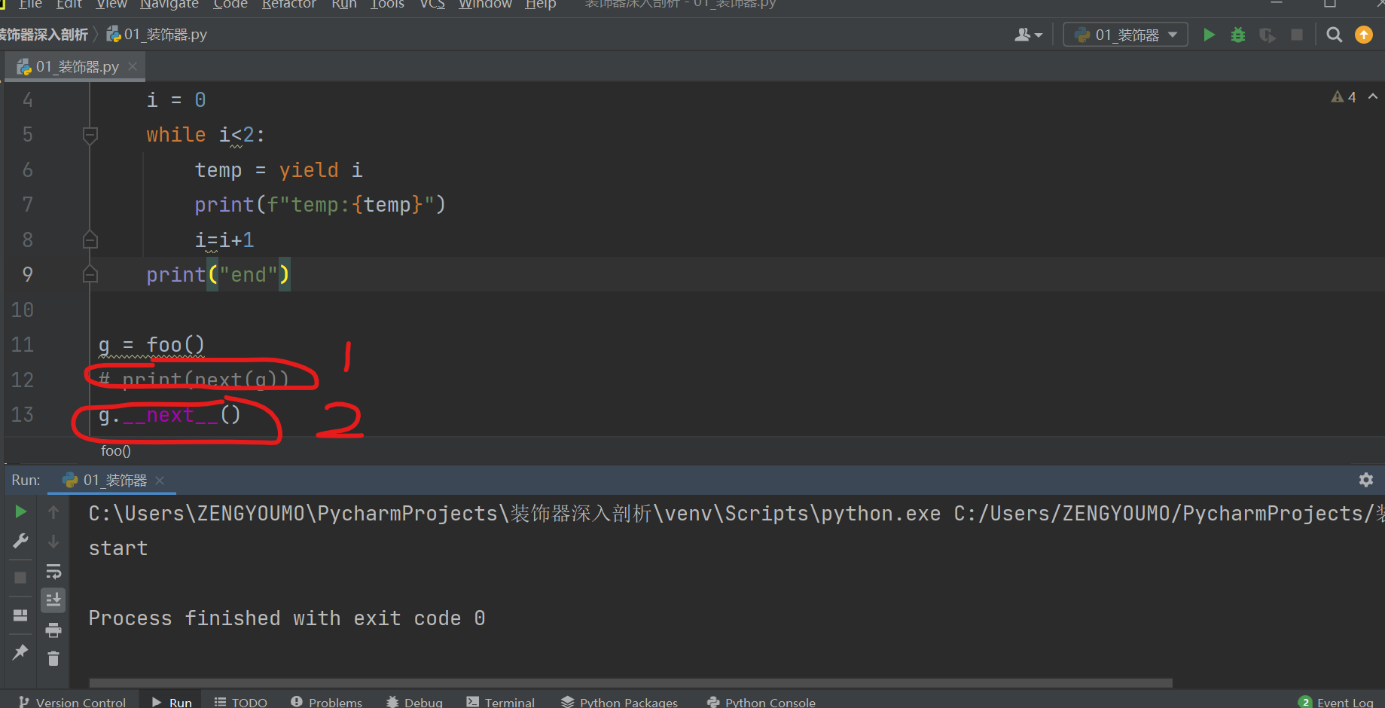Click the foo() breadcrumb below the editor
The height and width of the screenshot is (708, 1385).
116,450
